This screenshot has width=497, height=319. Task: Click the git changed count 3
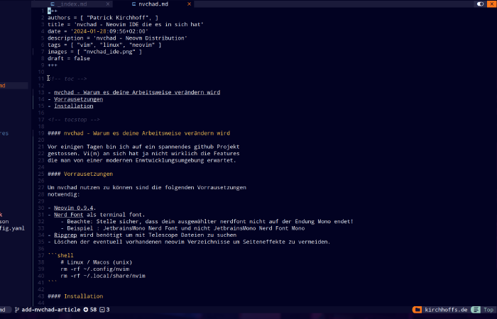click(104, 310)
